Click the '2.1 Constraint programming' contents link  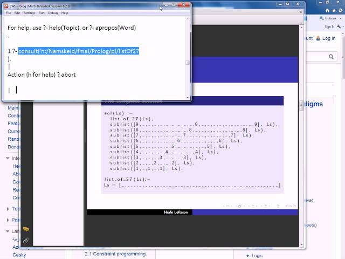click(115, 254)
